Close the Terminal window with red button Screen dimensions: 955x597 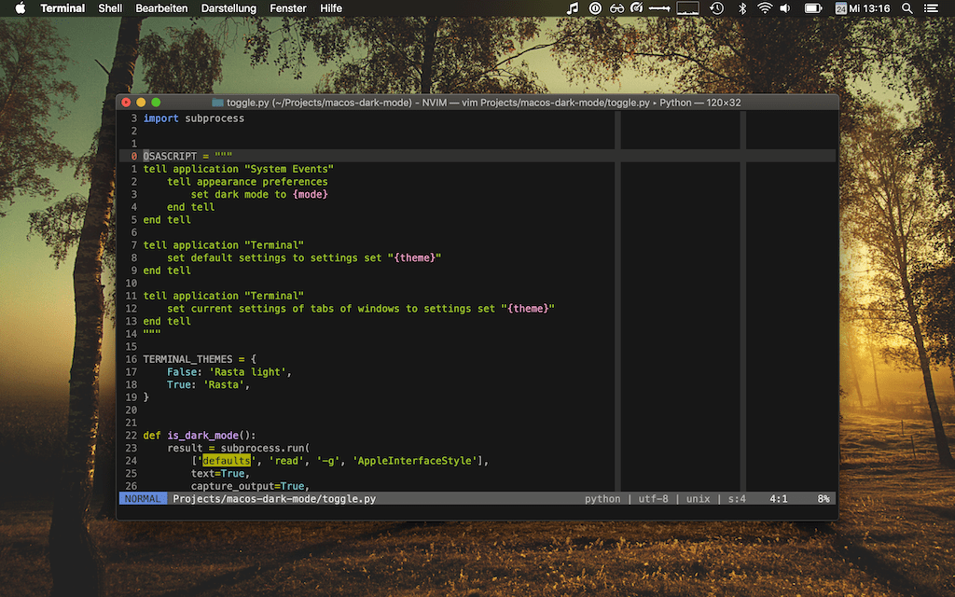126,103
